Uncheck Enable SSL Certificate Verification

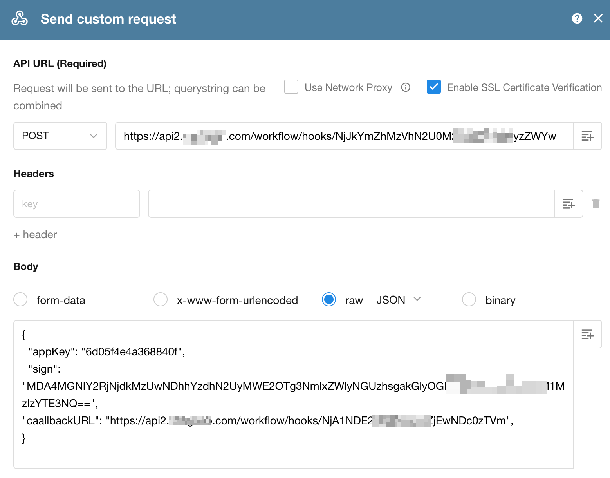click(434, 87)
